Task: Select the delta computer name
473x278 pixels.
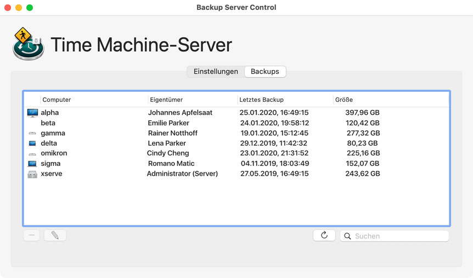Action: pyautogui.click(x=49, y=143)
